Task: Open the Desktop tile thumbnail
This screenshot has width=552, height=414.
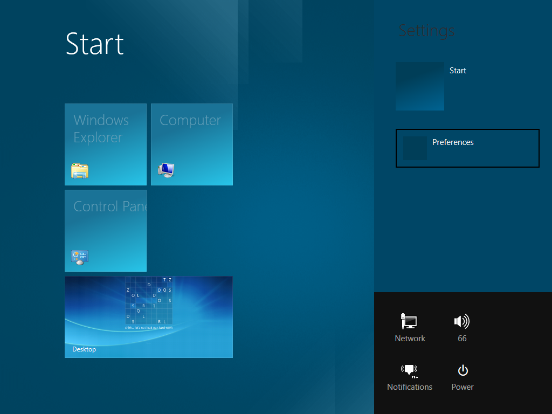Action: tap(149, 317)
